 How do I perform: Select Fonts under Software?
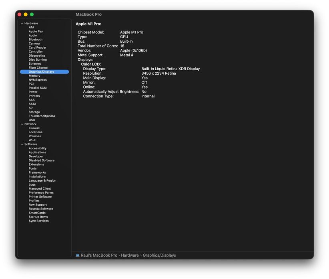click(x=32, y=168)
